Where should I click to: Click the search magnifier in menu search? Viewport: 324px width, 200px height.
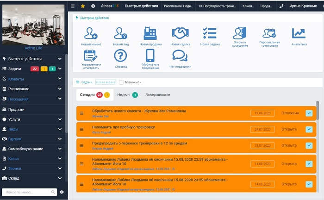coord(53,192)
